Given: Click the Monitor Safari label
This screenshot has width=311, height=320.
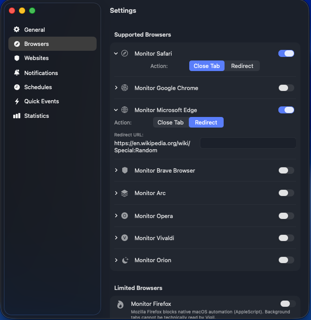Looking at the screenshot, I should point(153,54).
